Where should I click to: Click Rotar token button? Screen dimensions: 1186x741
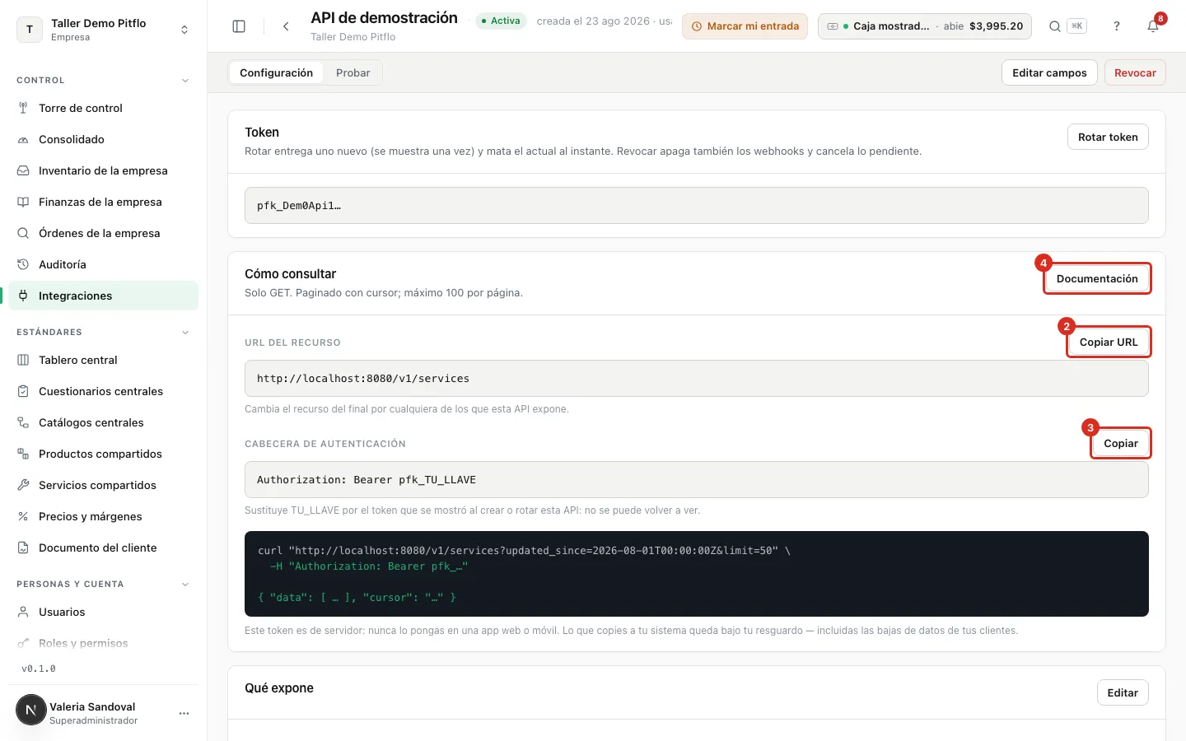[x=1108, y=137]
